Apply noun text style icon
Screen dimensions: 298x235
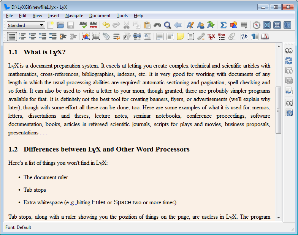tap(201, 25)
